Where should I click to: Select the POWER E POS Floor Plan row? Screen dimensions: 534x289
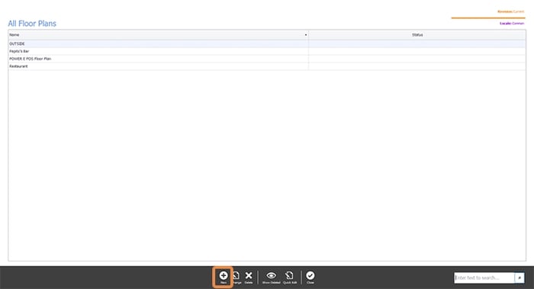267,59
